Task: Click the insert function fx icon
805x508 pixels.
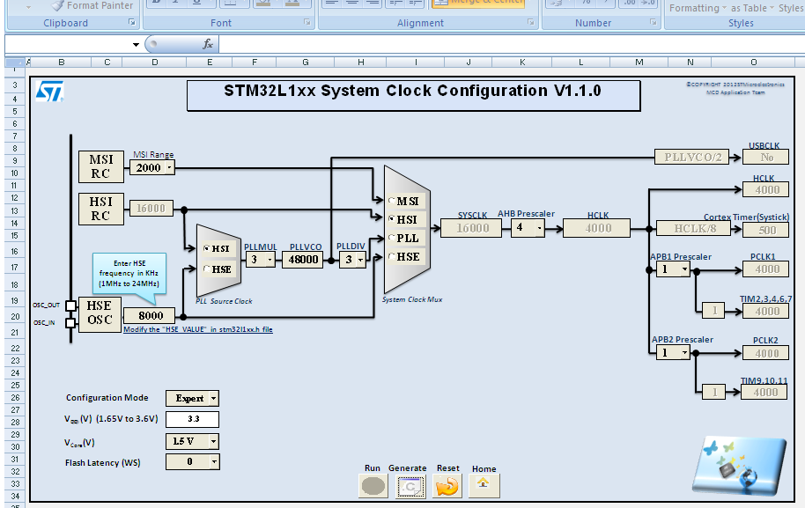Action: coord(207,44)
